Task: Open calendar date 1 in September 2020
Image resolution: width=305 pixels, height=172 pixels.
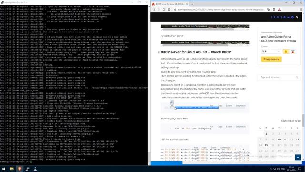Action: tap(266, 134)
